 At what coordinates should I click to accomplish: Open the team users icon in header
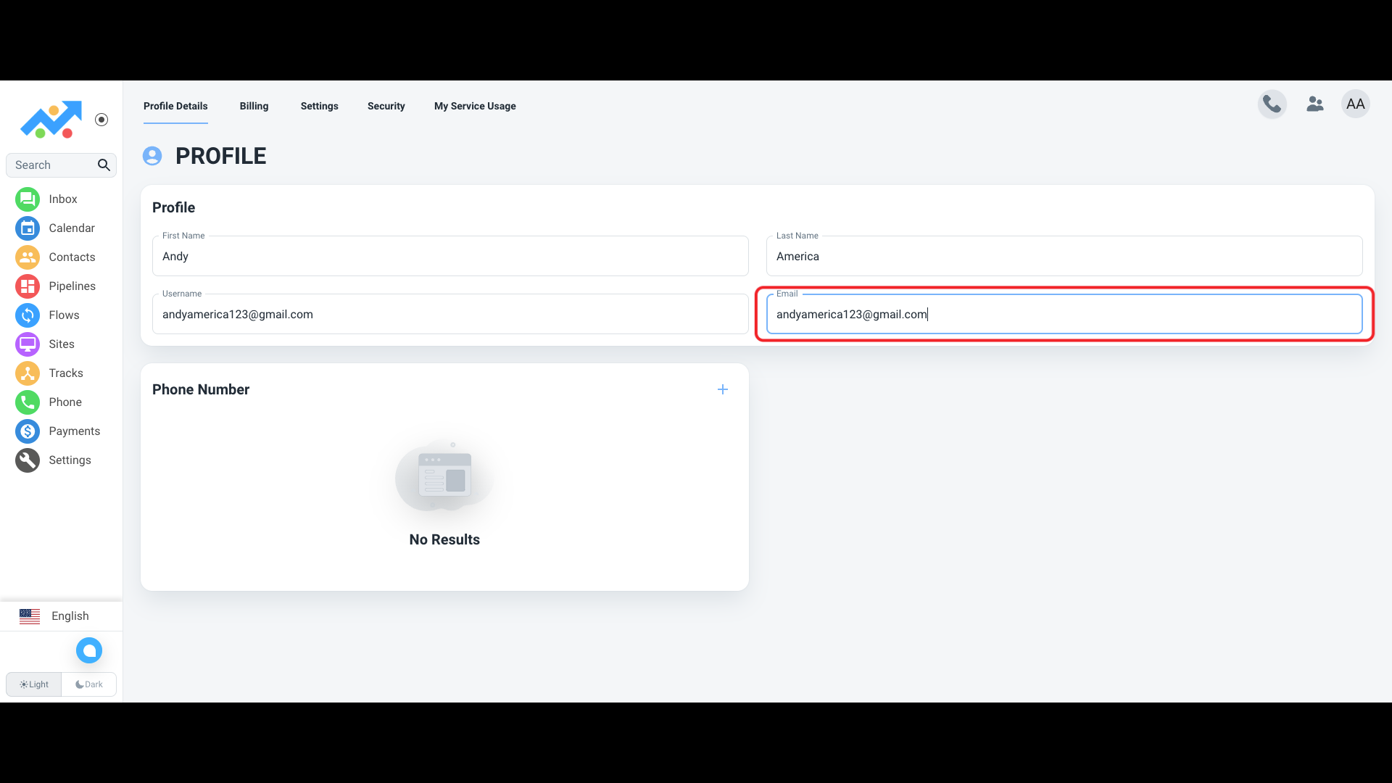pos(1314,104)
